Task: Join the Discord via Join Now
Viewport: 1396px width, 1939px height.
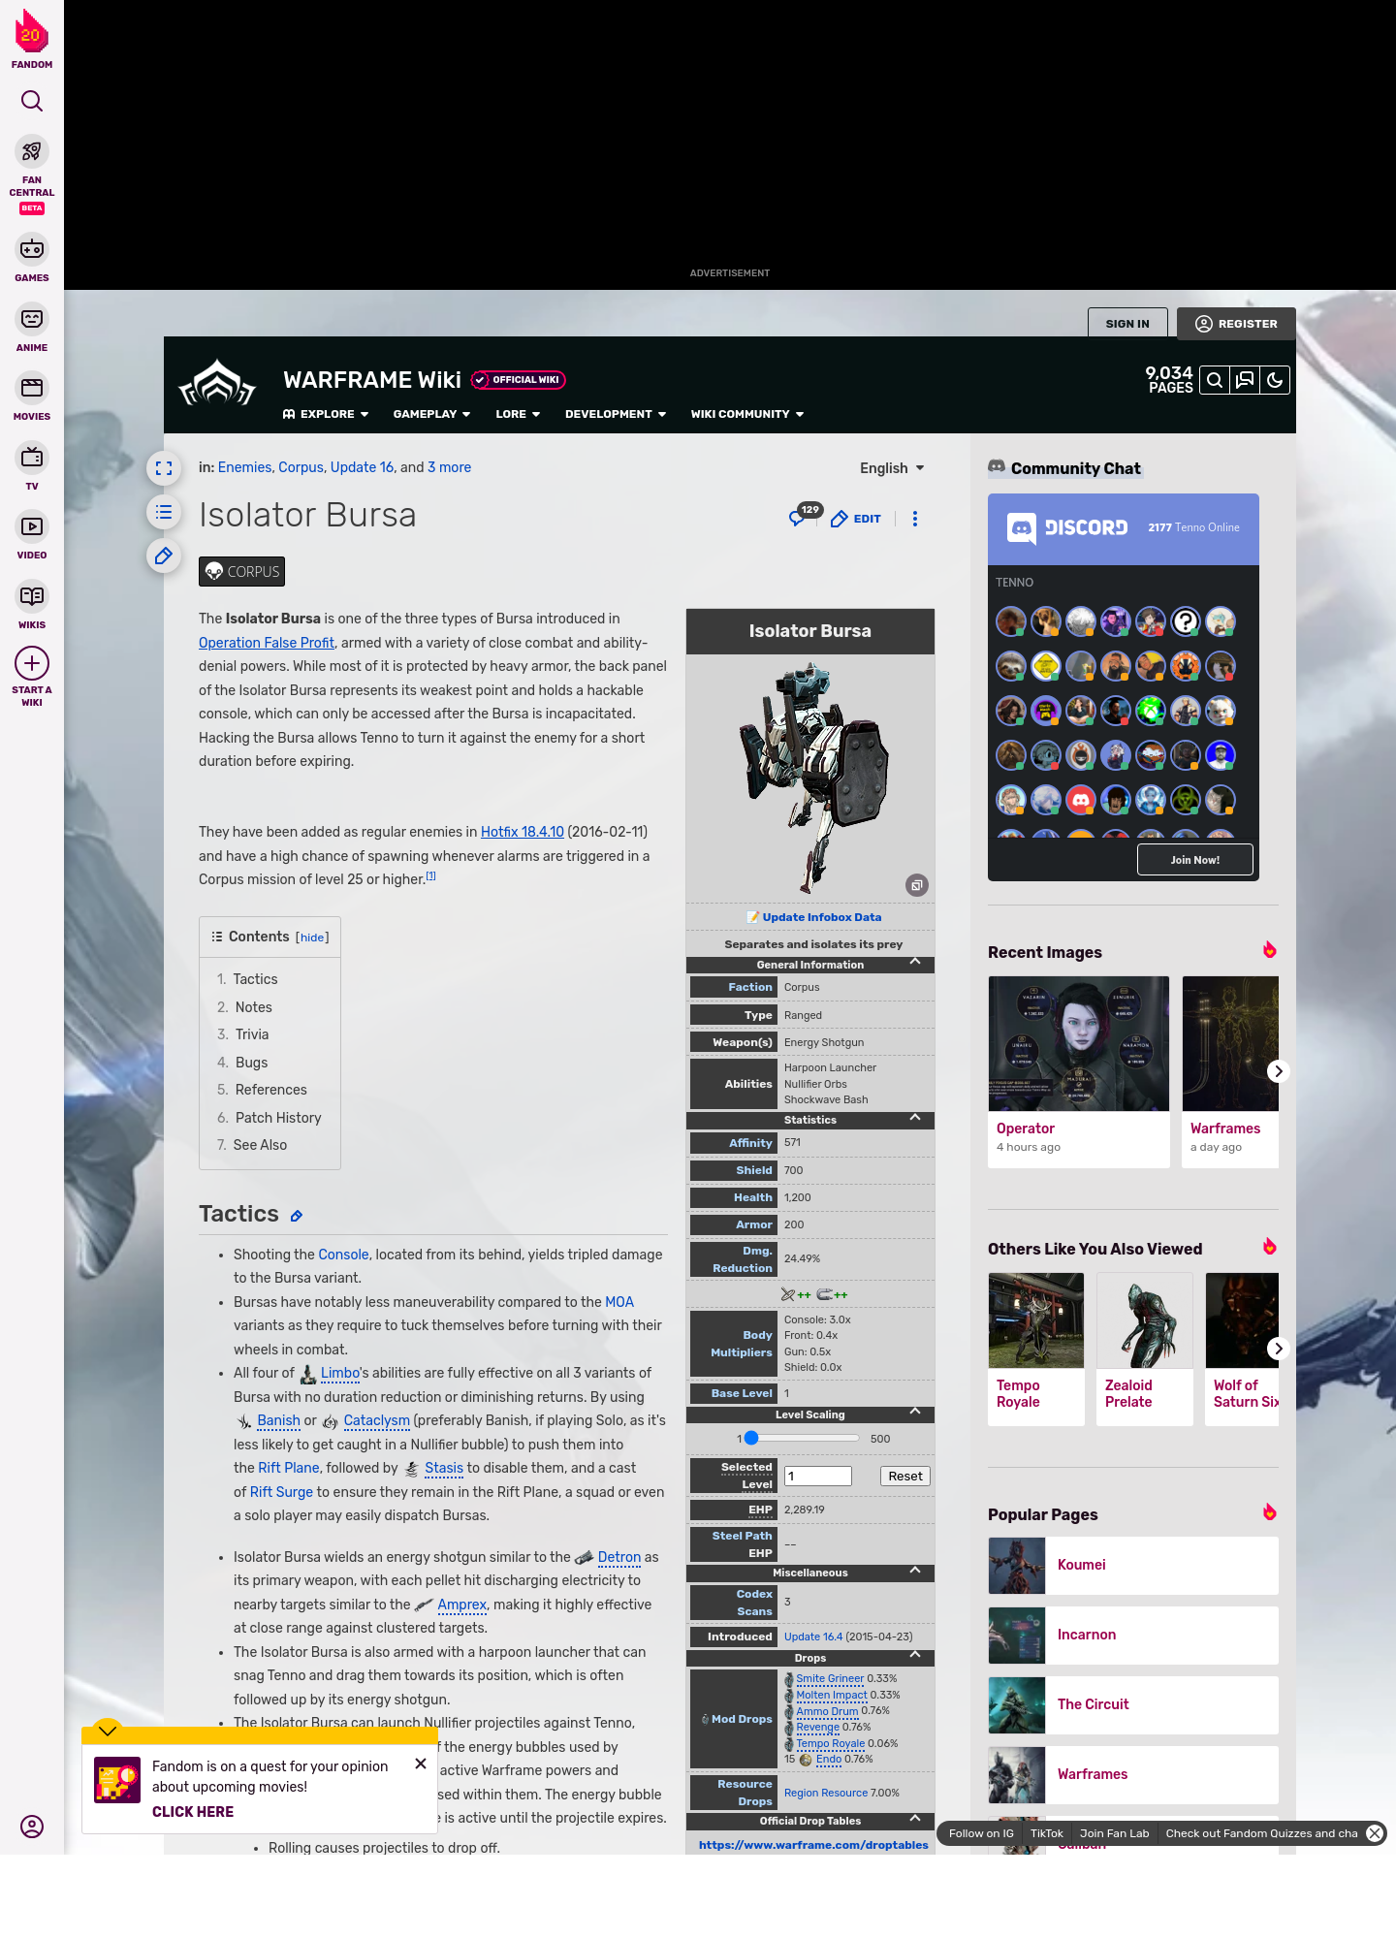Action: click(x=1195, y=860)
